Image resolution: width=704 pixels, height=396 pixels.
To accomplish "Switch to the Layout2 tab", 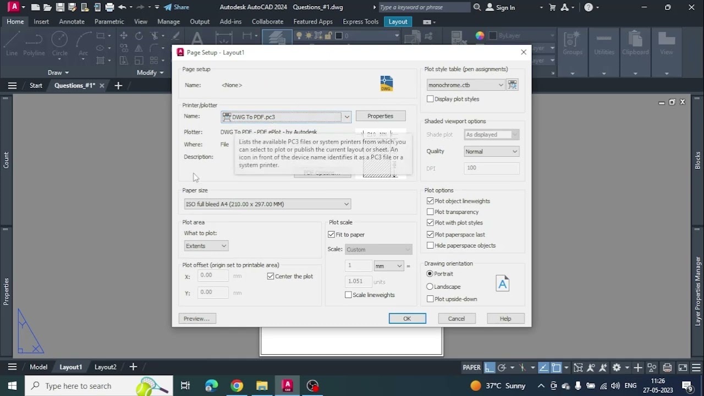I will (x=105, y=367).
